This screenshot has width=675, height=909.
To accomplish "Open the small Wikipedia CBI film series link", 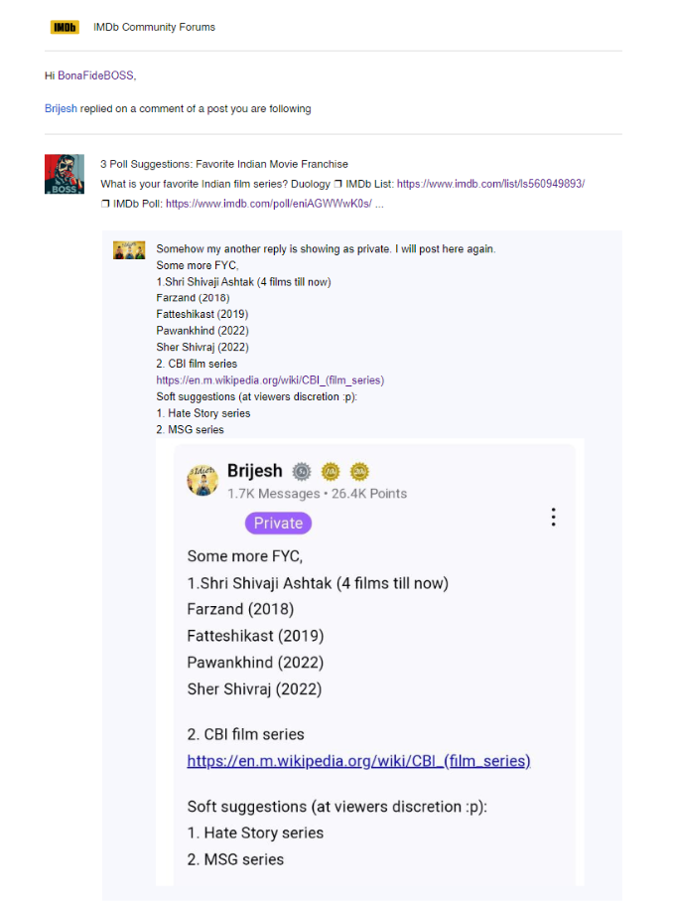I will click(270, 380).
